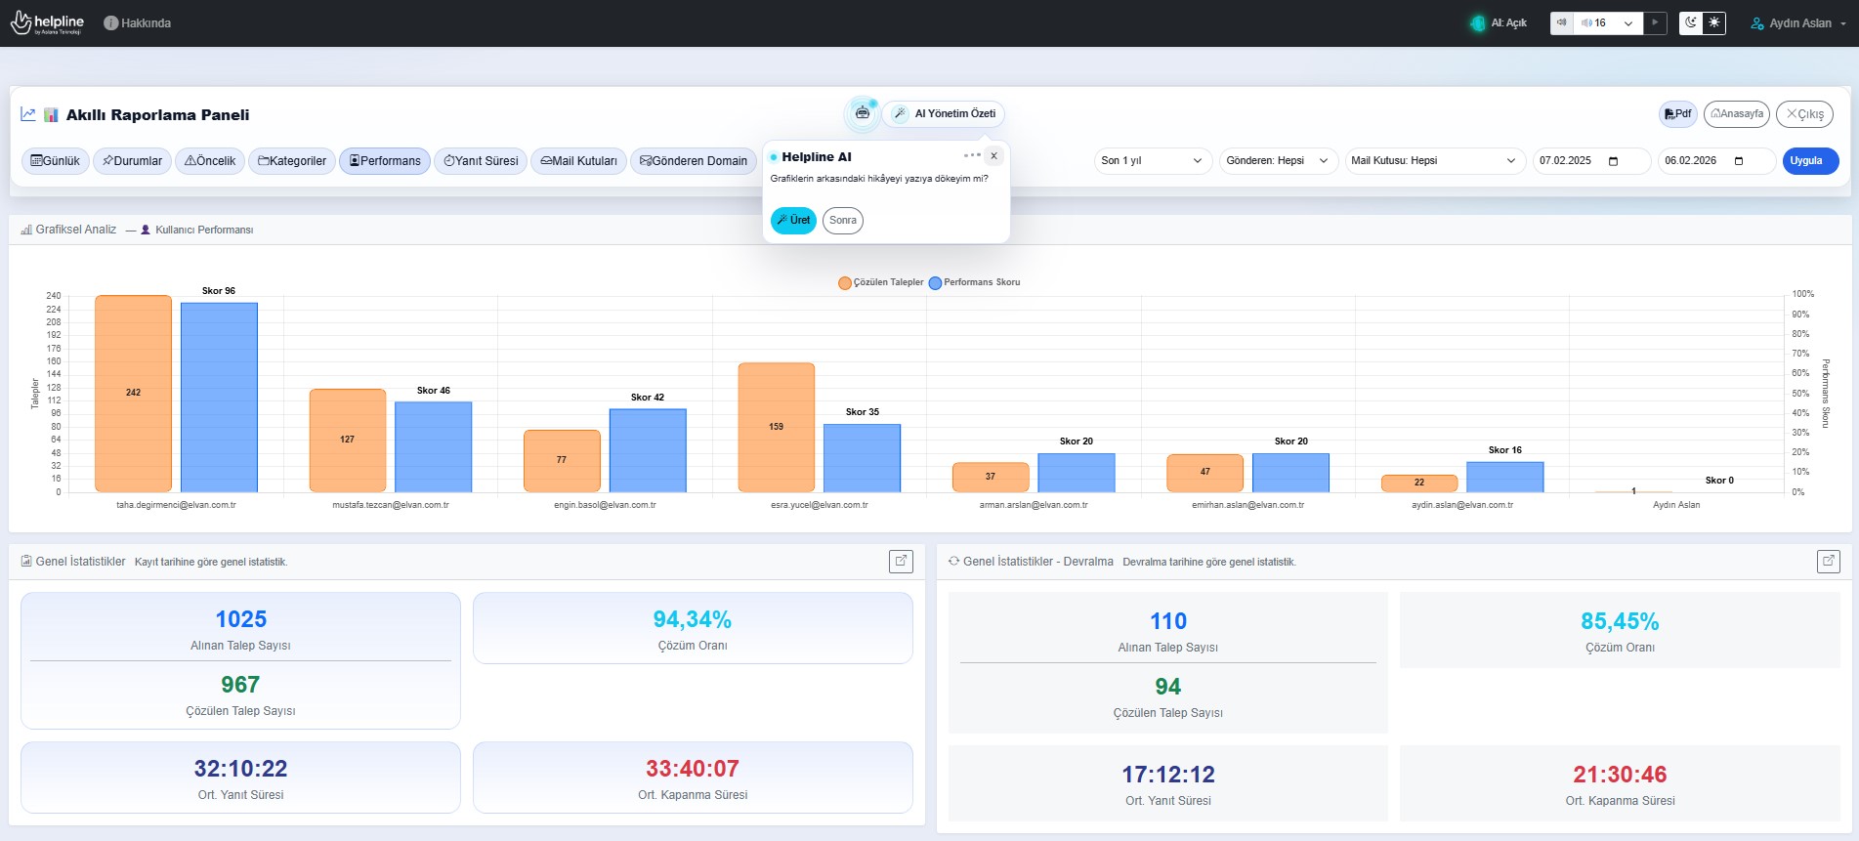Open the expand icon on Genel İstatistikler panel

(x=901, y=561)
